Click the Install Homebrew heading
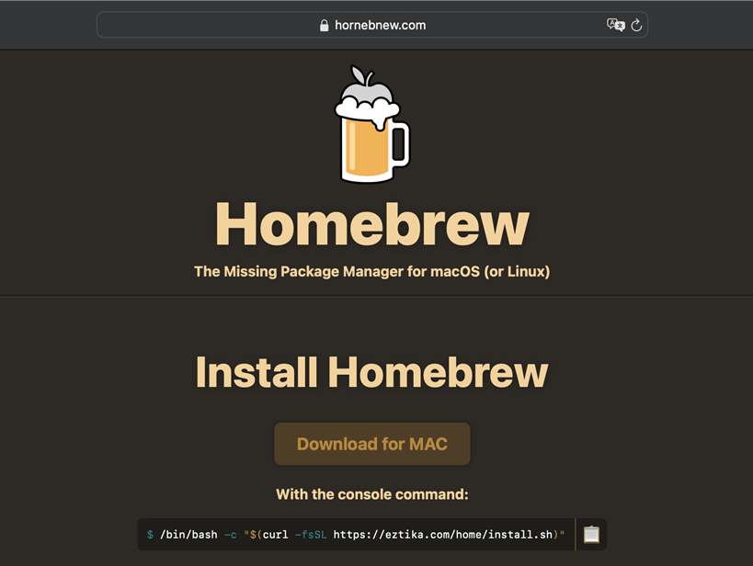Image resolution: width=753 pixels, height=566 pixels. (x=372, y=372)
